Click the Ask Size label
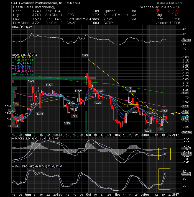194x197 pixels. 52,15
